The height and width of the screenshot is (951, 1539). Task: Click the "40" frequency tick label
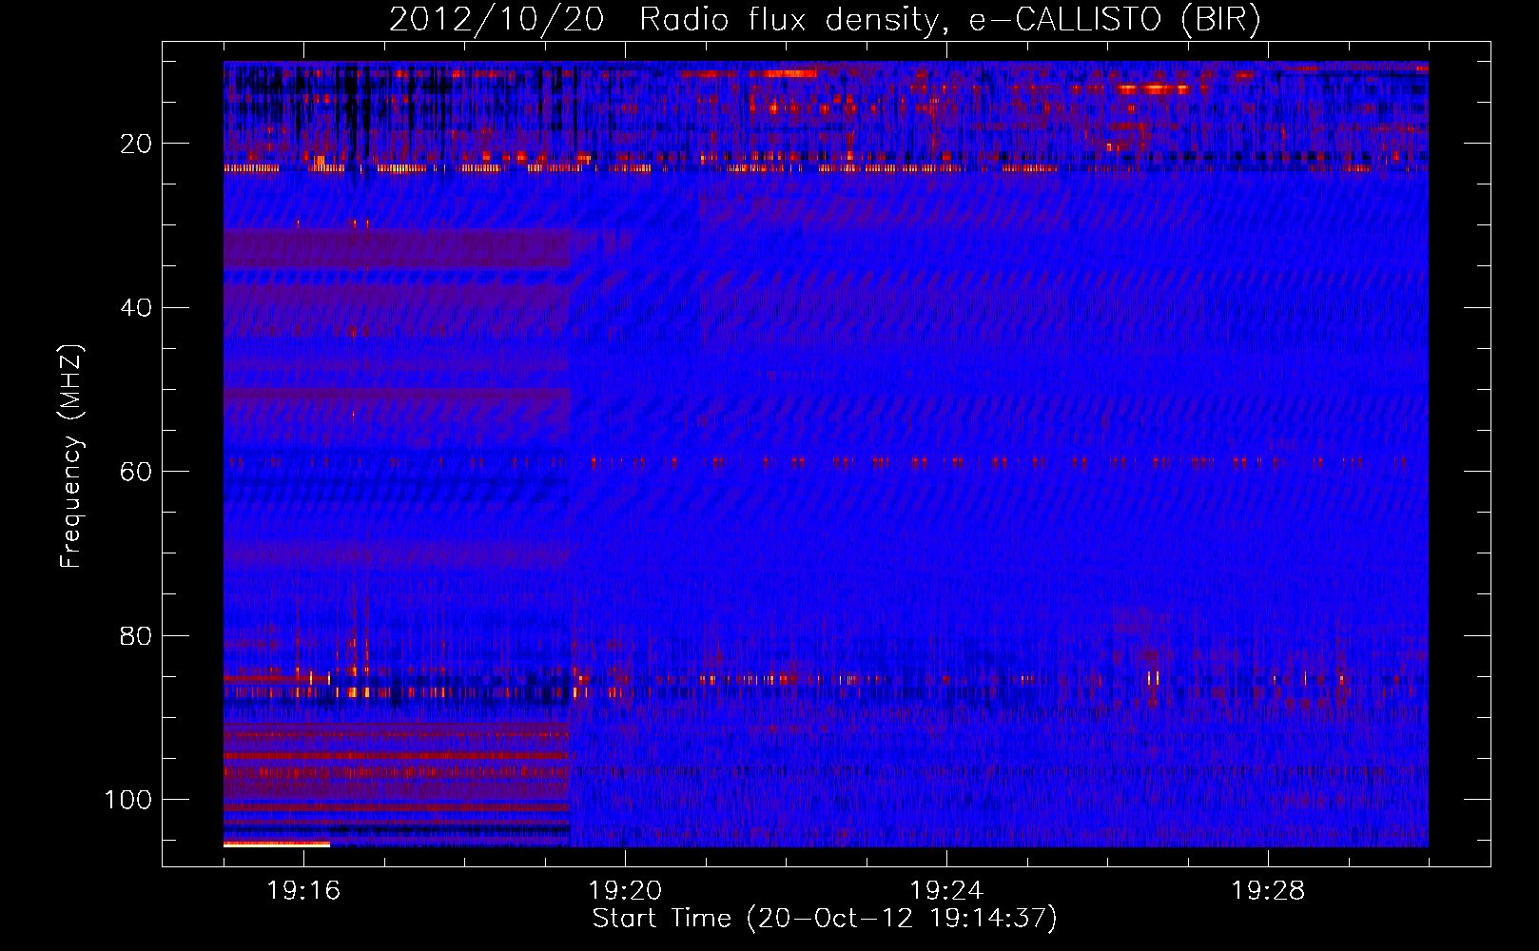(136, 308)
